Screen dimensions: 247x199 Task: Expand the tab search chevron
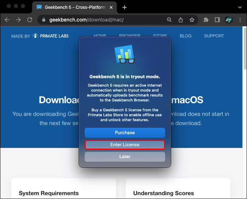pyautogui.click(x=240, y=7)
